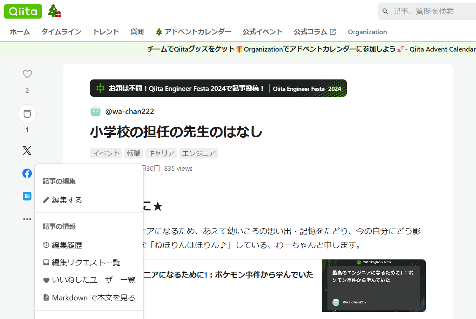
Task: Click the search magnifier icon
Action: 385,11
